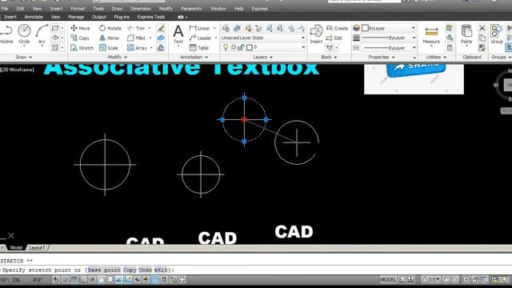Click the eXit command-line option
Screen dimensions: 512x288
161,270
